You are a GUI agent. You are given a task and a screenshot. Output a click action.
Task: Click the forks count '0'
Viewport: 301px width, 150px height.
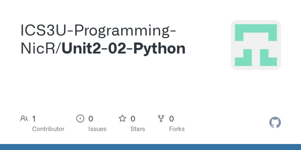tap(172, 119)
